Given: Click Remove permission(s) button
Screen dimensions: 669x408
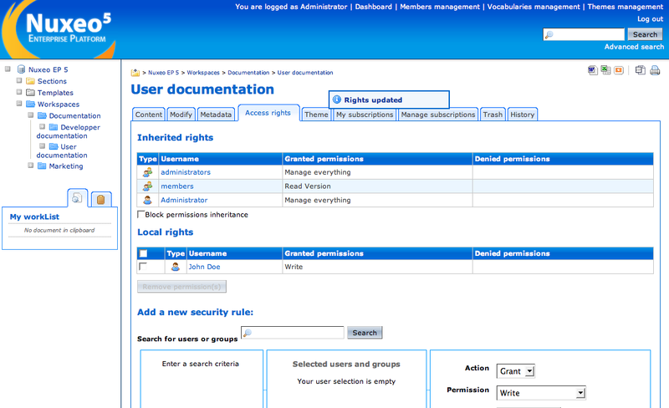Looking at the screenshot, I should coord(181,287).
